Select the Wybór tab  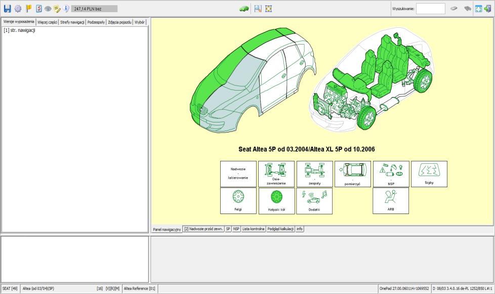tap(140, 22)
